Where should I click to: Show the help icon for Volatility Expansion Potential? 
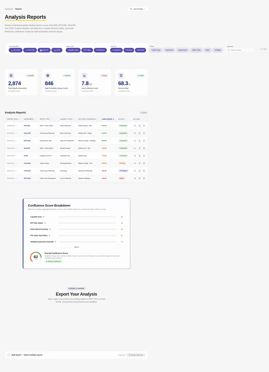pyautogui.click(x=55, y=242)
